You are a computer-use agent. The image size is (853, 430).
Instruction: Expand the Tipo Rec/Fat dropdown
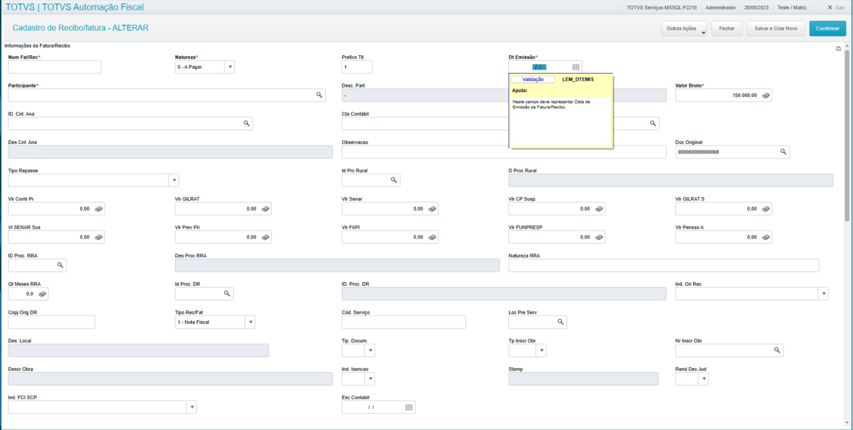point(250,322)
